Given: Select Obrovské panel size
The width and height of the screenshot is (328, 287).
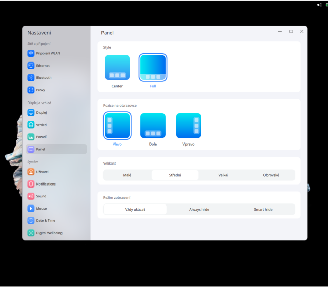Looking at the screenshot, I should pyautogui.click(x=271, y=175).
